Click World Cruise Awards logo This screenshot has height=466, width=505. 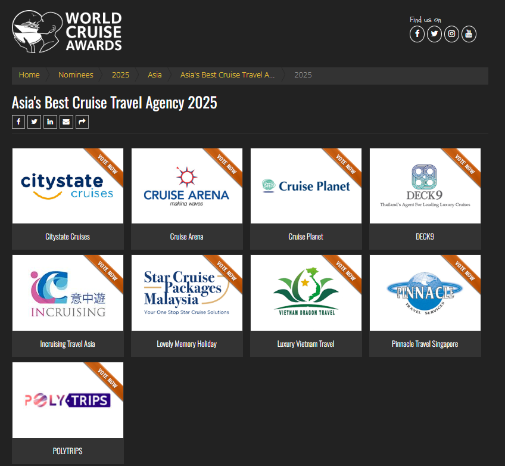[67, 31]
